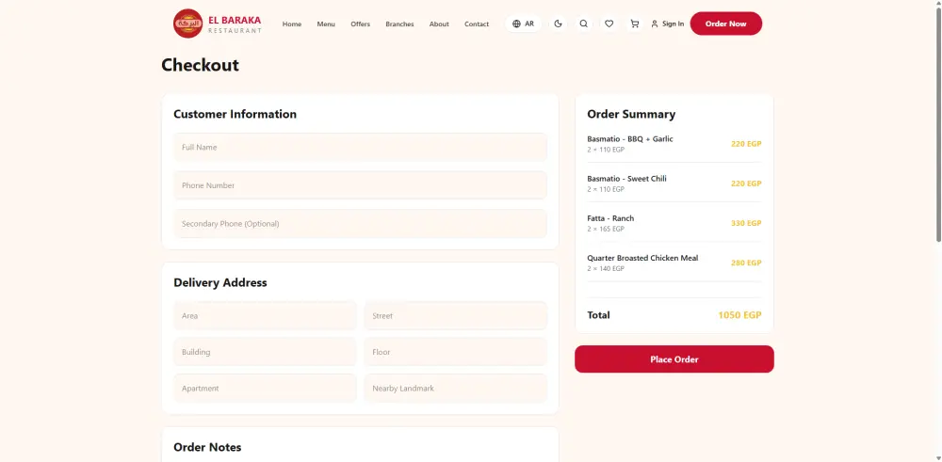
Task: Open the About navigation item
Action: click(439, 24)
